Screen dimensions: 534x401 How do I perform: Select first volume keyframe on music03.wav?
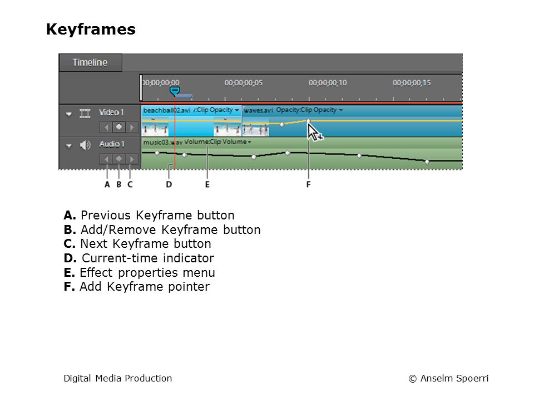pos(157,153)
